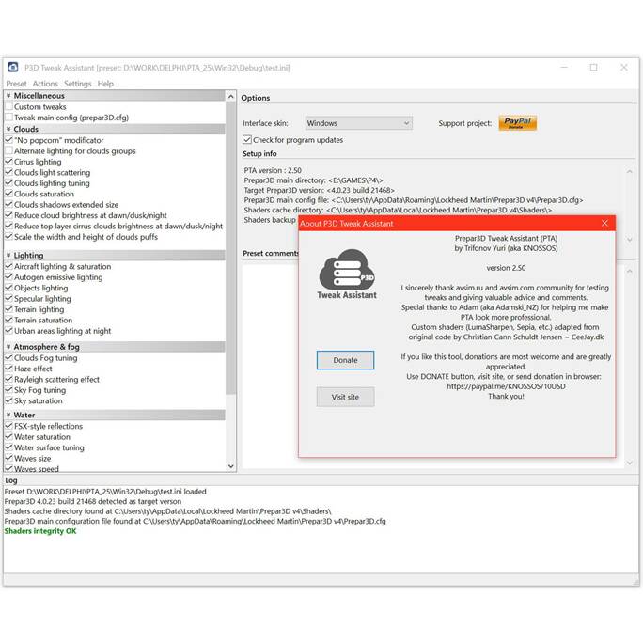Toggle Clouds light scattering checkbox
The height and width of the screenshot is (643, 643).
click(9, 172)
